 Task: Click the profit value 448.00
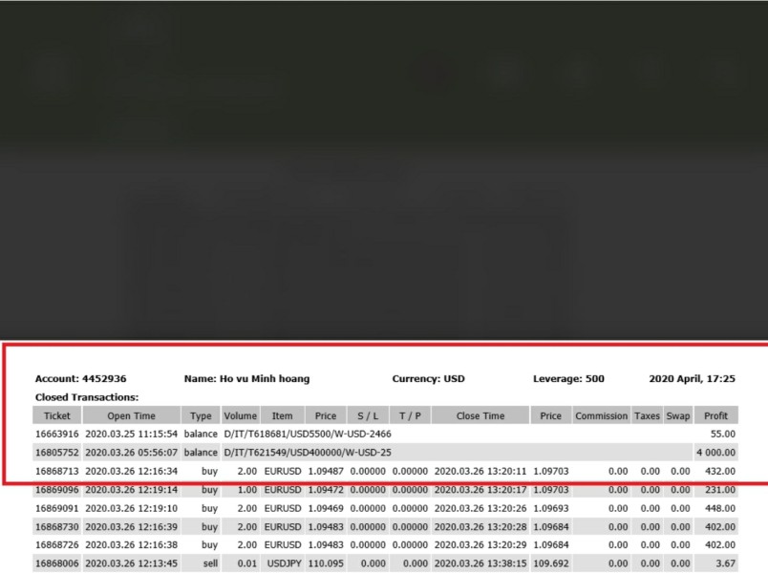coord(720,508)
